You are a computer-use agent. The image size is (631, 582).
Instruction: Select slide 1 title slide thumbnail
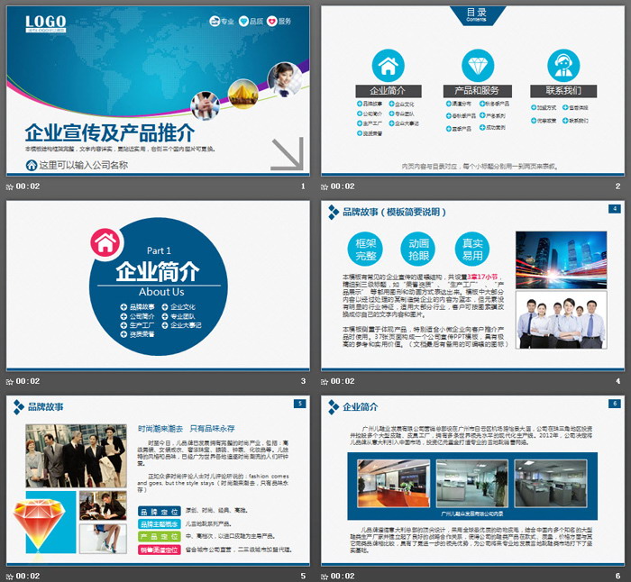pos(158,91)
